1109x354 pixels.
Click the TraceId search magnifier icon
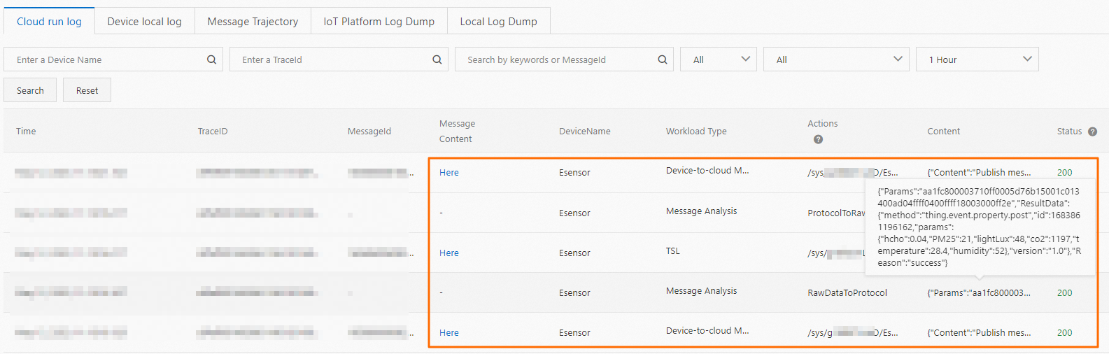coord(437,59)
